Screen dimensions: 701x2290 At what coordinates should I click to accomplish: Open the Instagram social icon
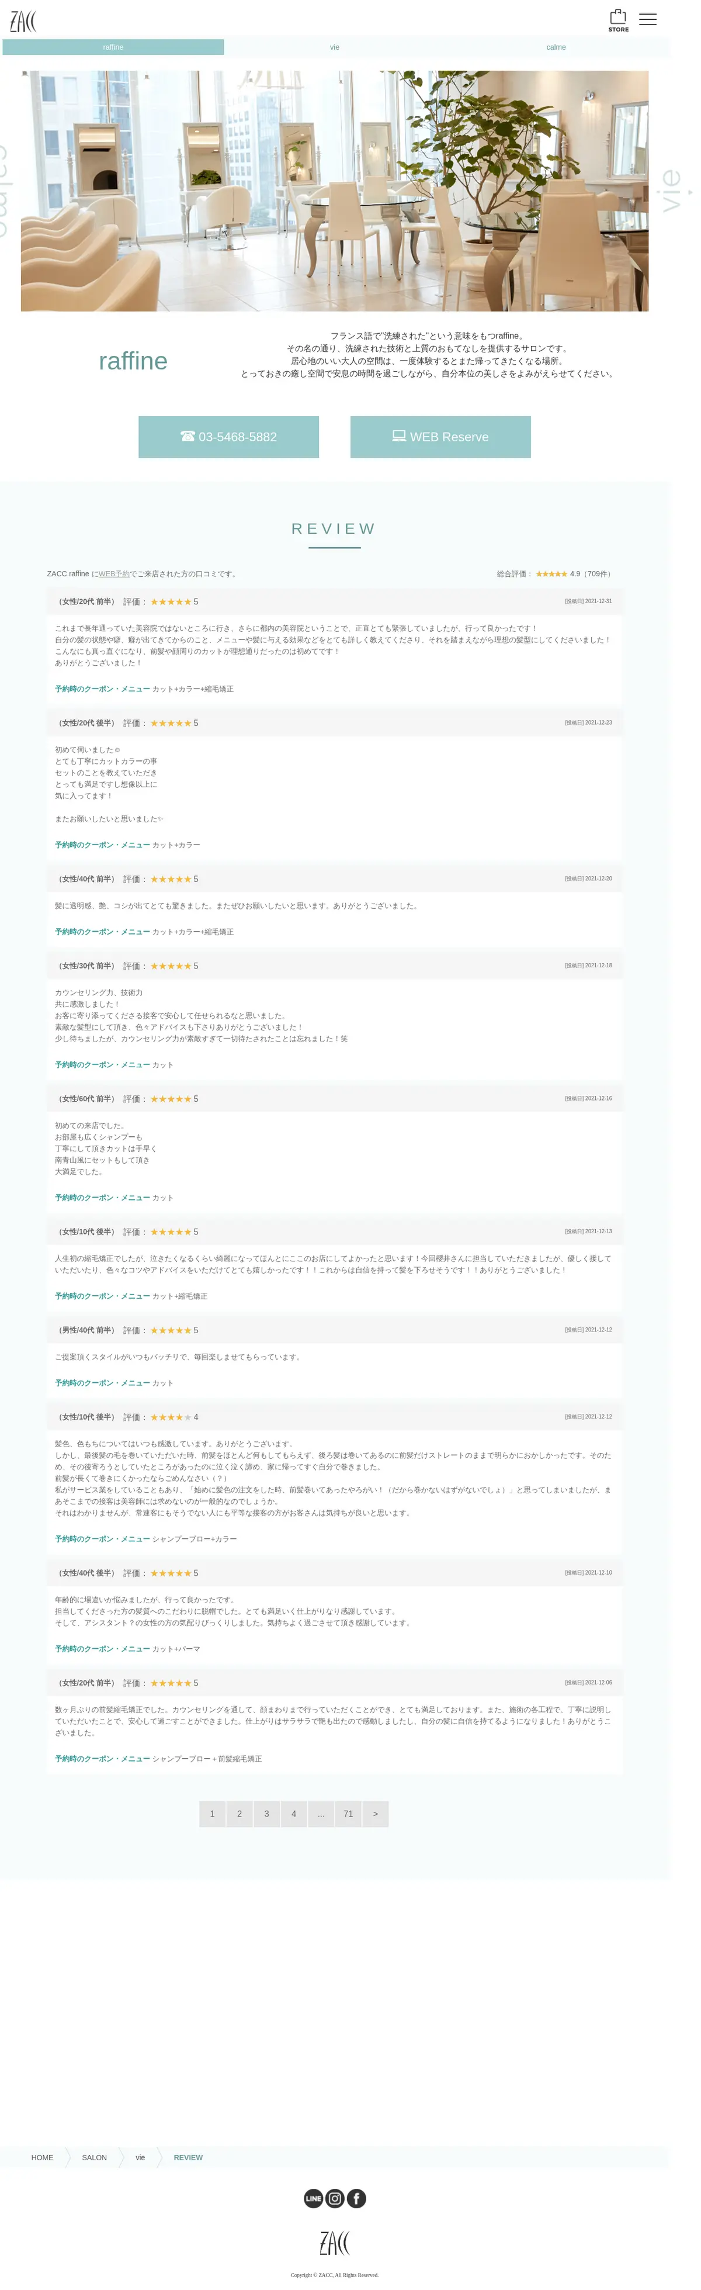[335, 2198]
